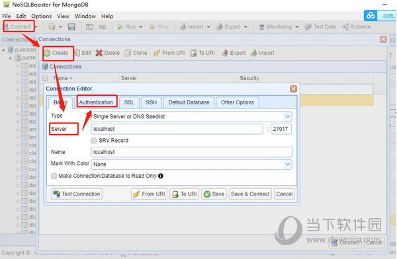Close the Connections dialog
The width and height of the screenshot is (397, 259).
pos(383,39)
